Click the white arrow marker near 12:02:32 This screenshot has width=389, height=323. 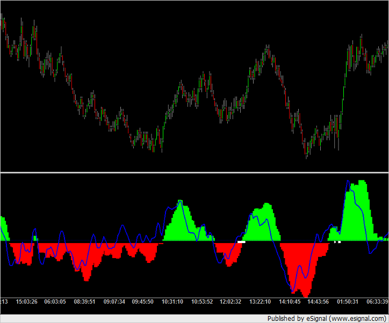click(241, 242)
